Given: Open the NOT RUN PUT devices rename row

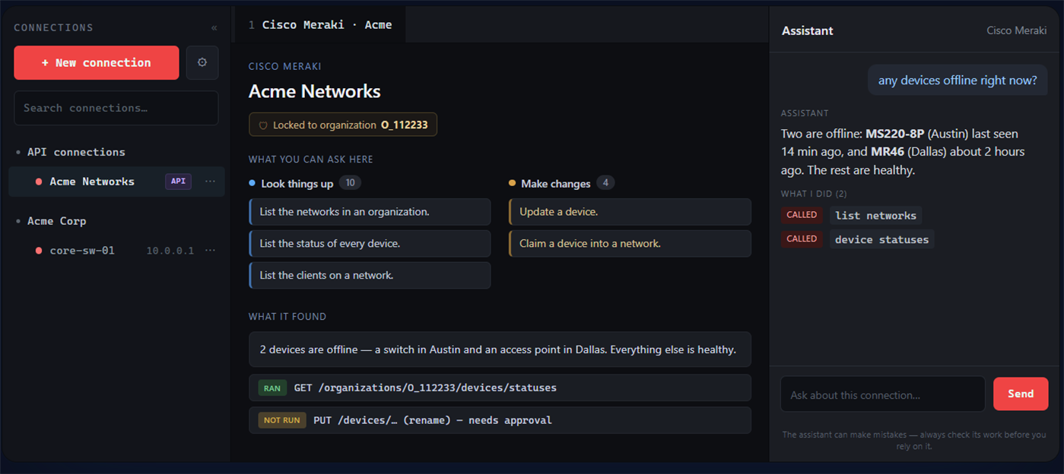Looking at the screenshot, I should [x=500, y=420].
